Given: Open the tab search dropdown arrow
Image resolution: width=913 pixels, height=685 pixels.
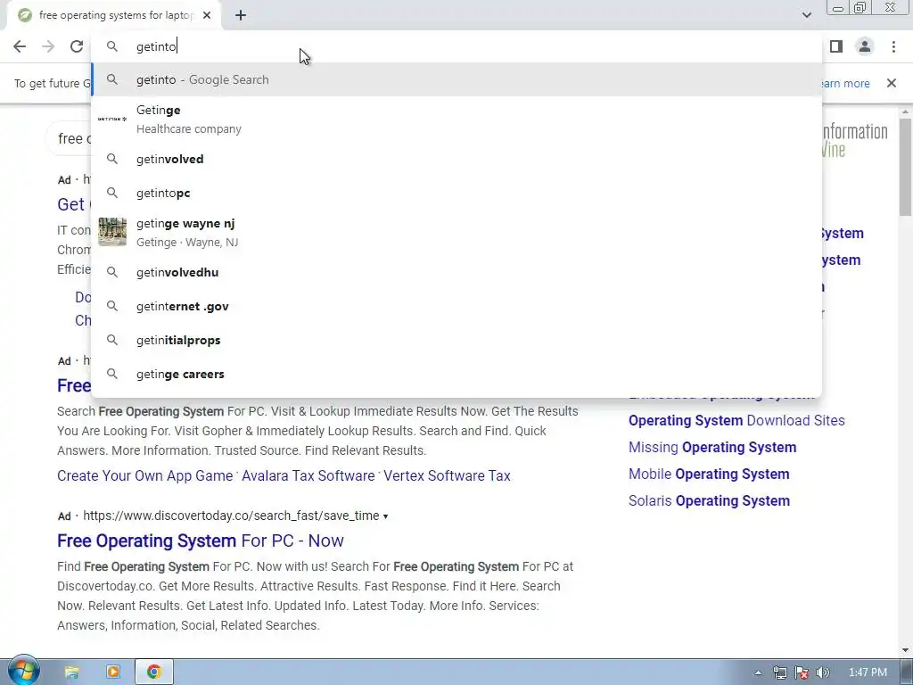Looking at the screenshot, I should click(x=806, y=15).
